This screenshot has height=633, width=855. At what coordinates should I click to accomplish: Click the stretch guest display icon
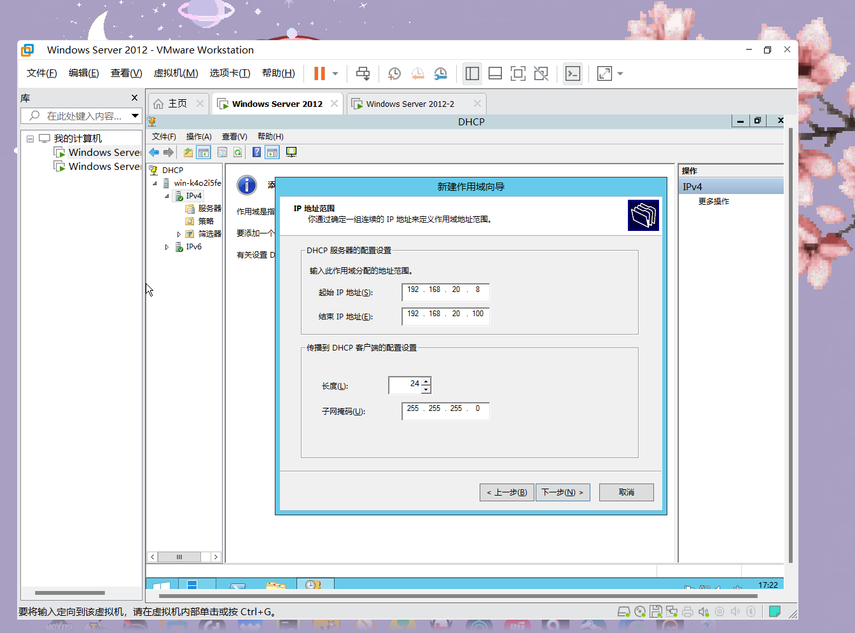[x=604, y=74]
